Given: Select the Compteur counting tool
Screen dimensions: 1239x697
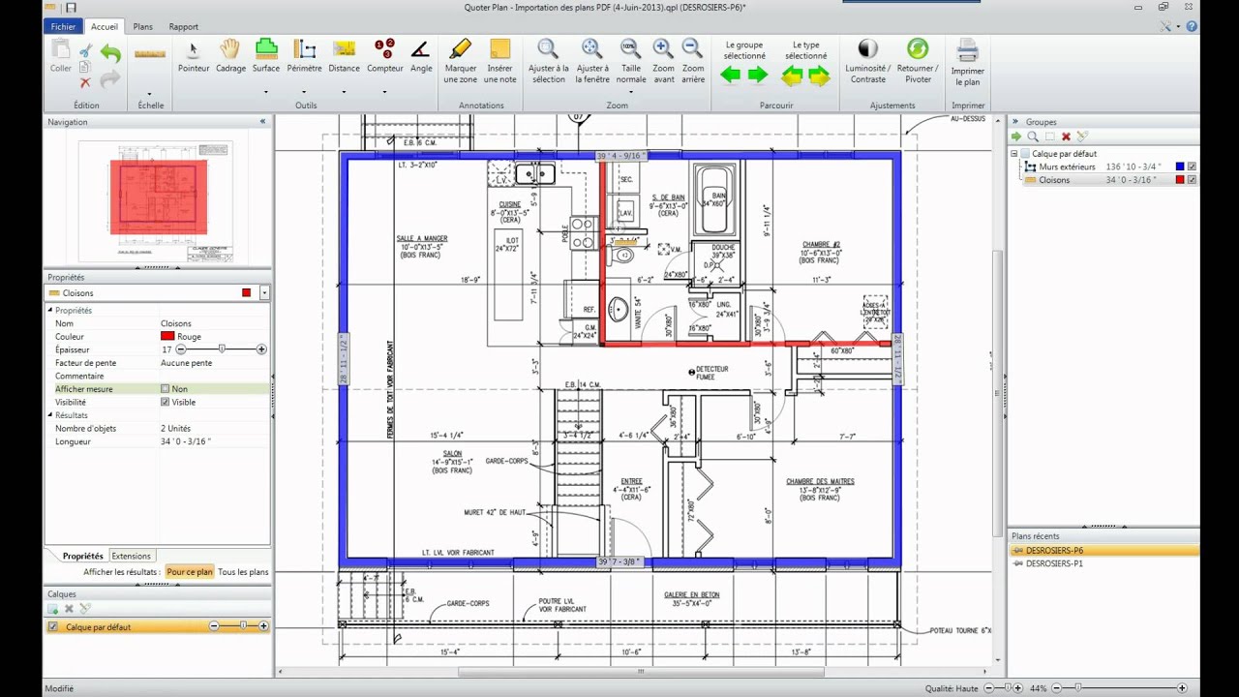Looking at the screenshot, I should click(384, 56).
